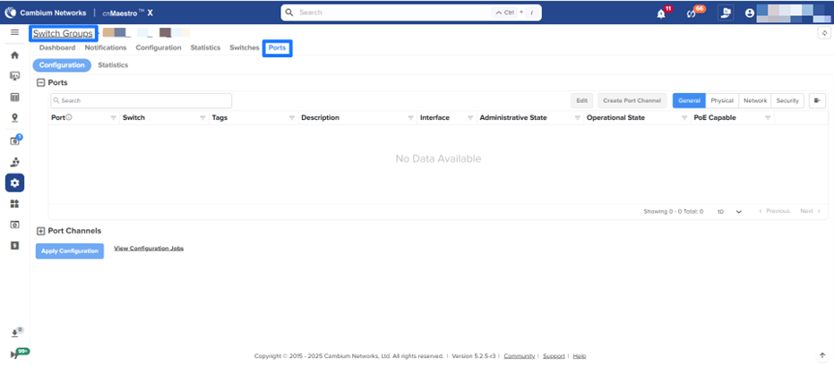The image size is (834, 365).
Task: Open the notifications bell with 11 alerts
Action: (661, 13)
